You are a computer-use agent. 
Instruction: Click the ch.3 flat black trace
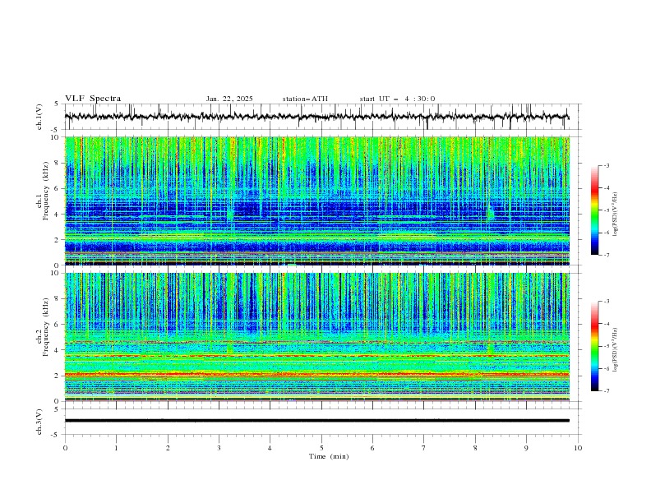coord(317,421)
